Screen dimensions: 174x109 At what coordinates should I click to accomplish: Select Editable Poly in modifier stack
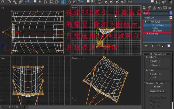(x=152, y=34)
